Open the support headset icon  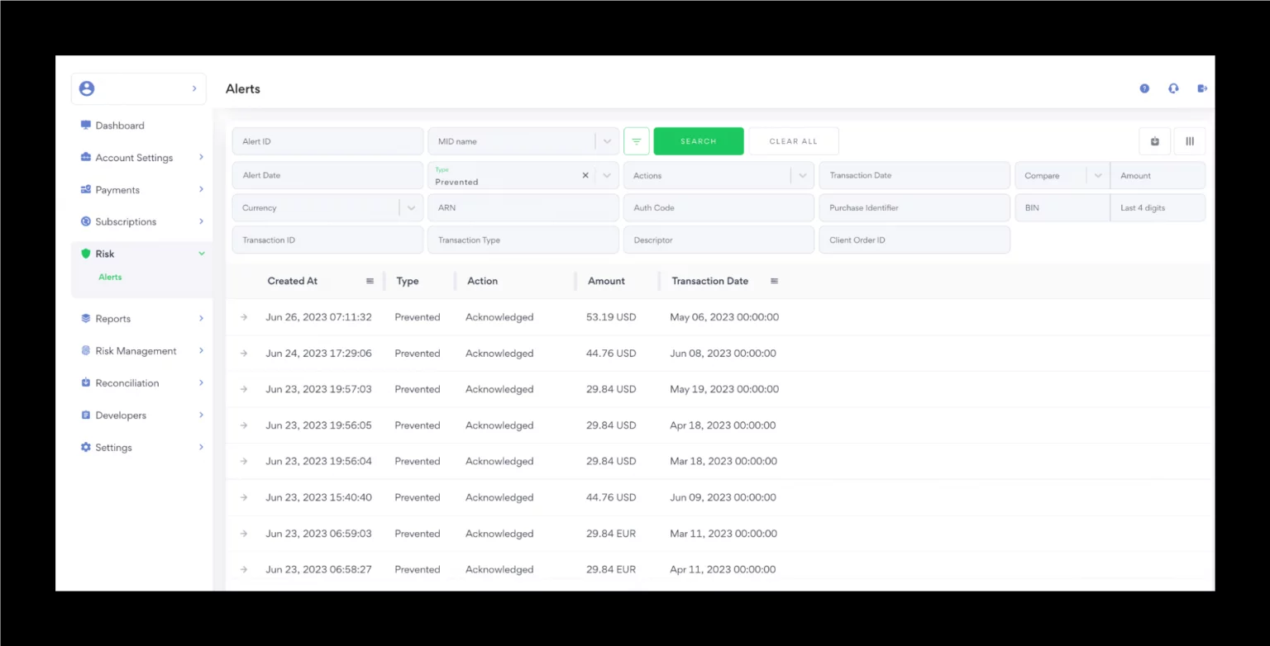1173,88
